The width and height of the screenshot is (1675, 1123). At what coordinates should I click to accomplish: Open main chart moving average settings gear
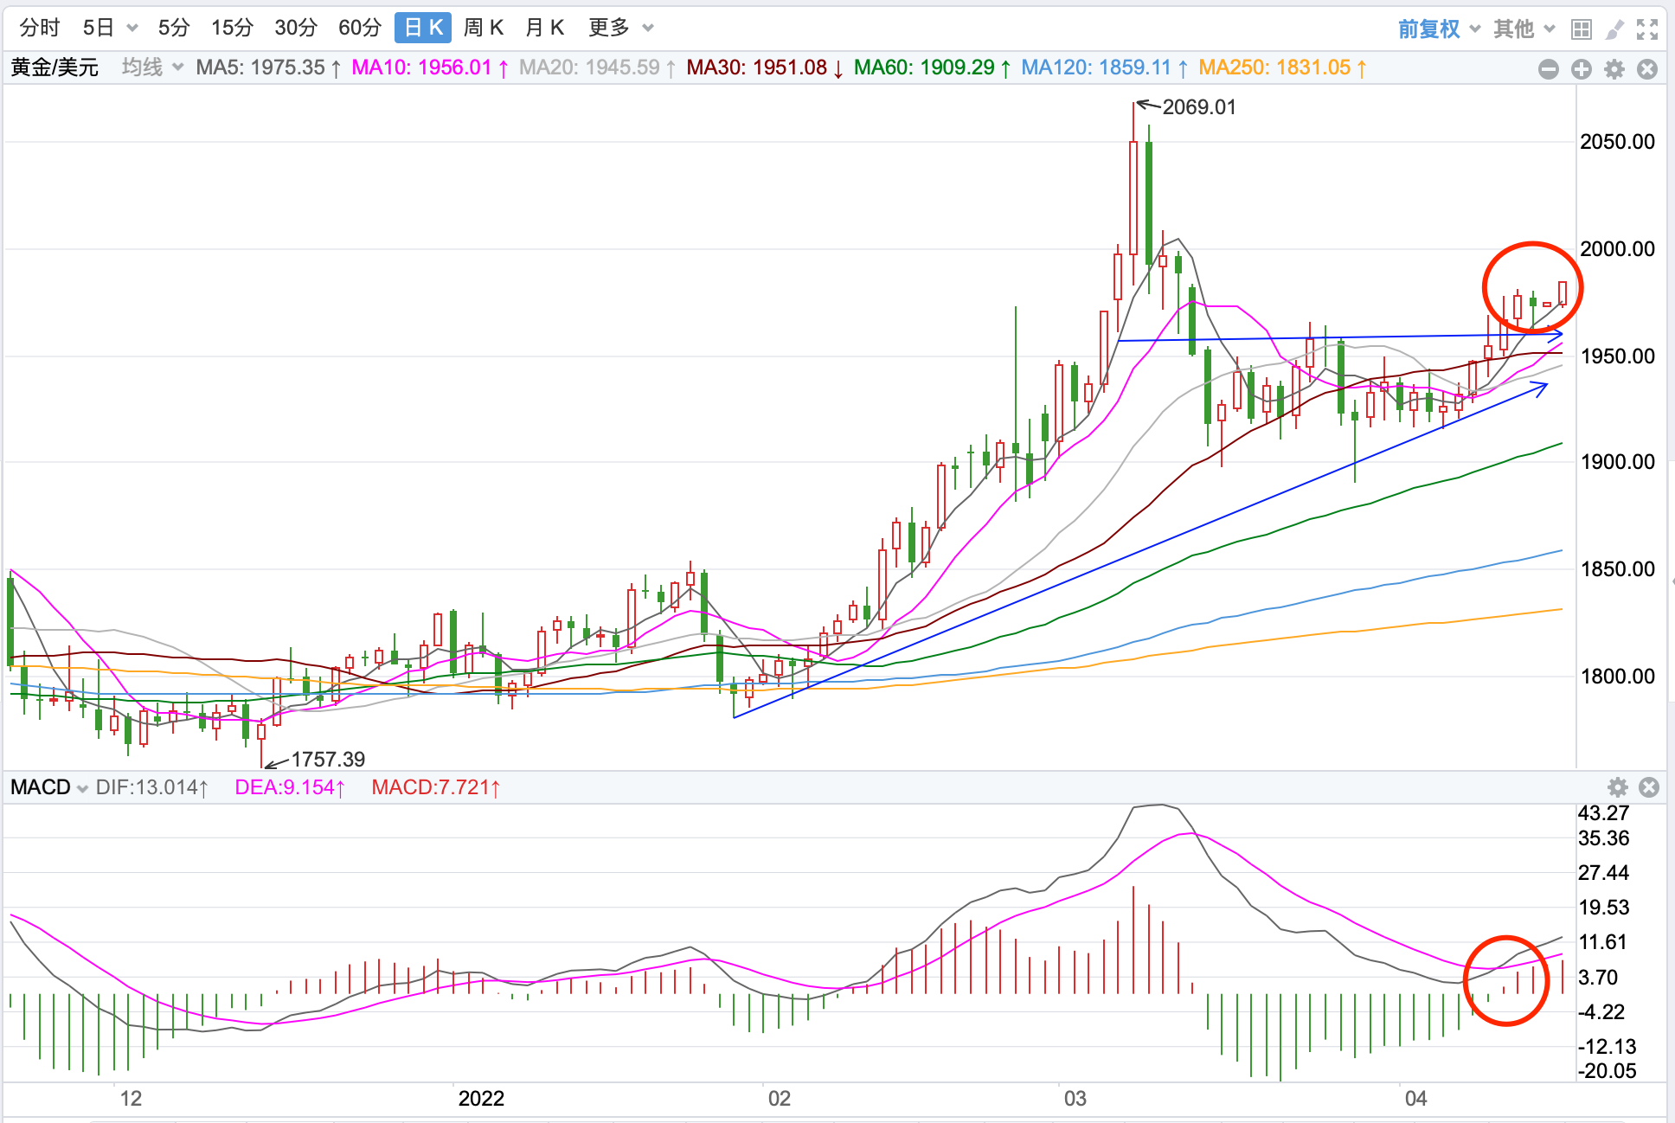click(1614, 69)
